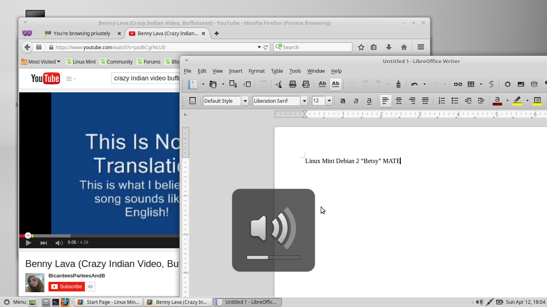This screenshot has height=307, width=547.
Task: Apply the dark red font color
Action: (497, 101)
